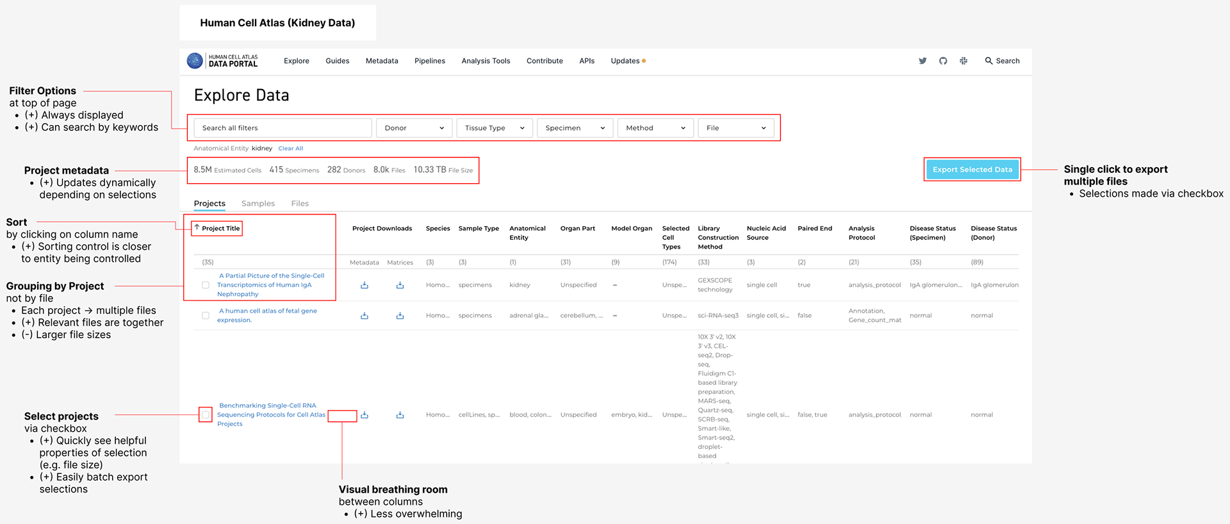
Task: Click the Organ Part column header
Action: (578, 228)
